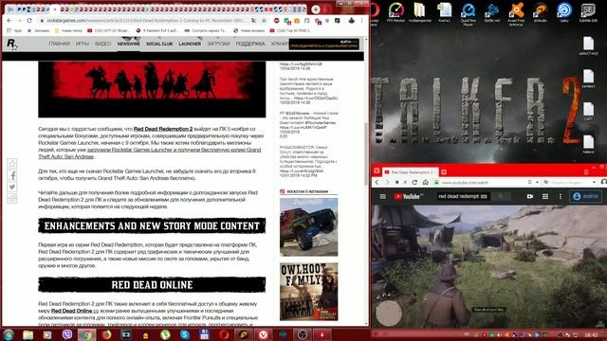Click the YouTube video player gameplay area
Viewport: 607px width, 341px height.
coord(488,267)
